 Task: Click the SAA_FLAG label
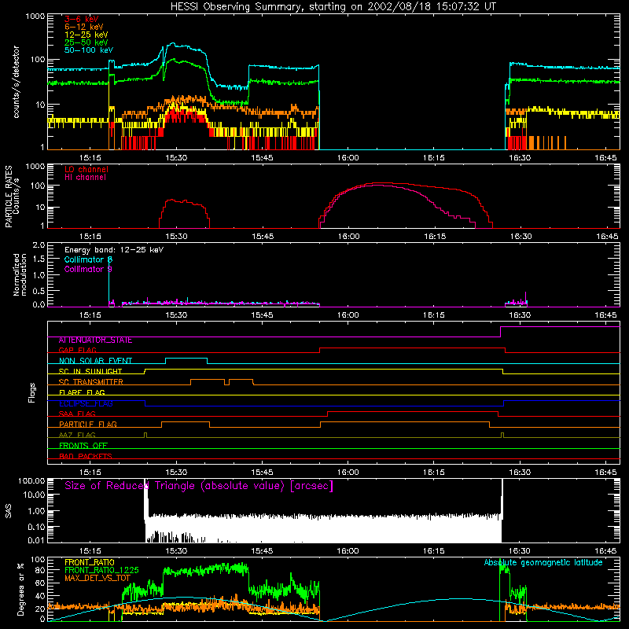[77, 414]
